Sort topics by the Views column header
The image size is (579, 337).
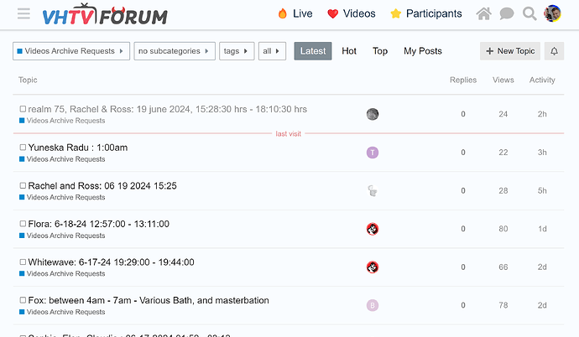pos(503,80)
